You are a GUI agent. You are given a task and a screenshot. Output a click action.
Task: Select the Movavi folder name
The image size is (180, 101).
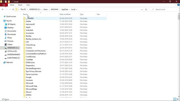point(29,92)
